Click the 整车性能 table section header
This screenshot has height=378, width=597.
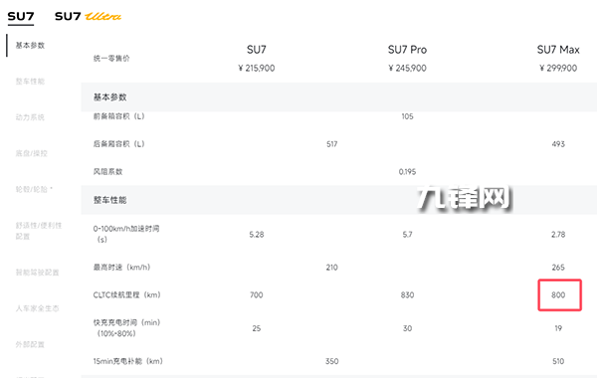pos(110,200)
